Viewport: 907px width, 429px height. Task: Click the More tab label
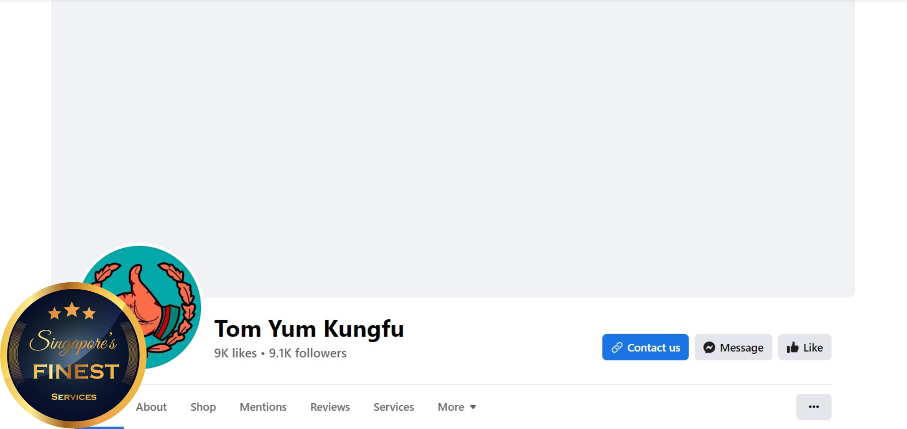451,407
